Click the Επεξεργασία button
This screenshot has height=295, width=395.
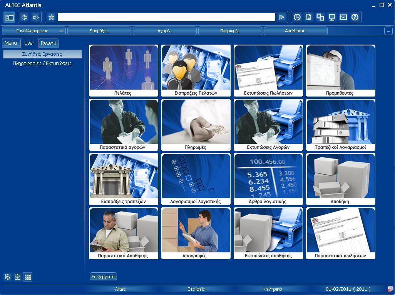[103, 277]
